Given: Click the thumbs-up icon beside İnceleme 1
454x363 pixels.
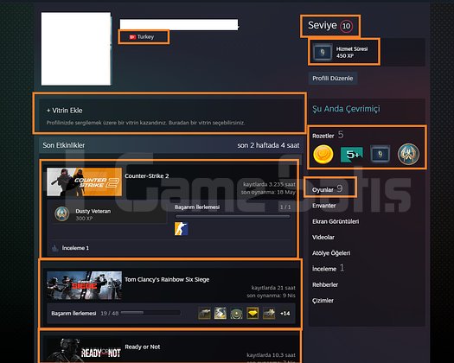Looking at the screenshot, I should click(x=54, y=248).
